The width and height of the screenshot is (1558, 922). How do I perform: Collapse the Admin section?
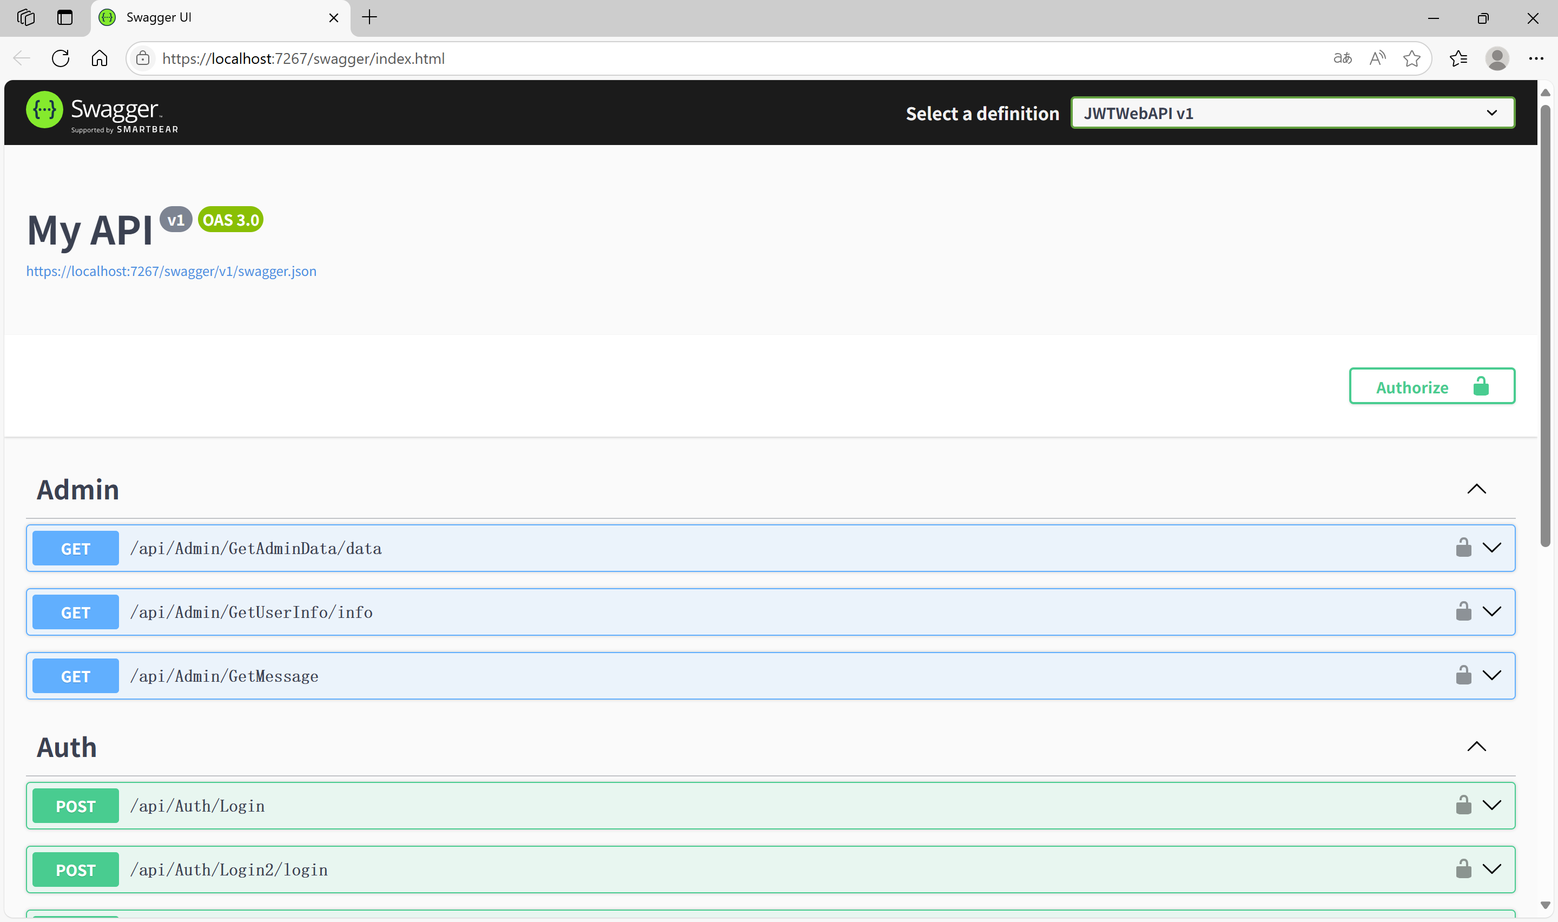point(1476,490)
